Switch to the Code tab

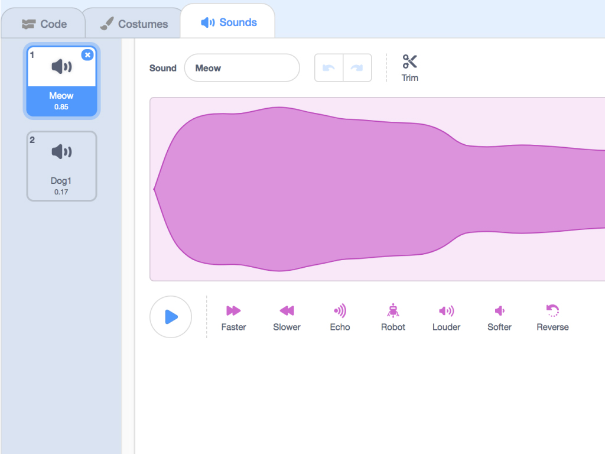tap(43, 24)
